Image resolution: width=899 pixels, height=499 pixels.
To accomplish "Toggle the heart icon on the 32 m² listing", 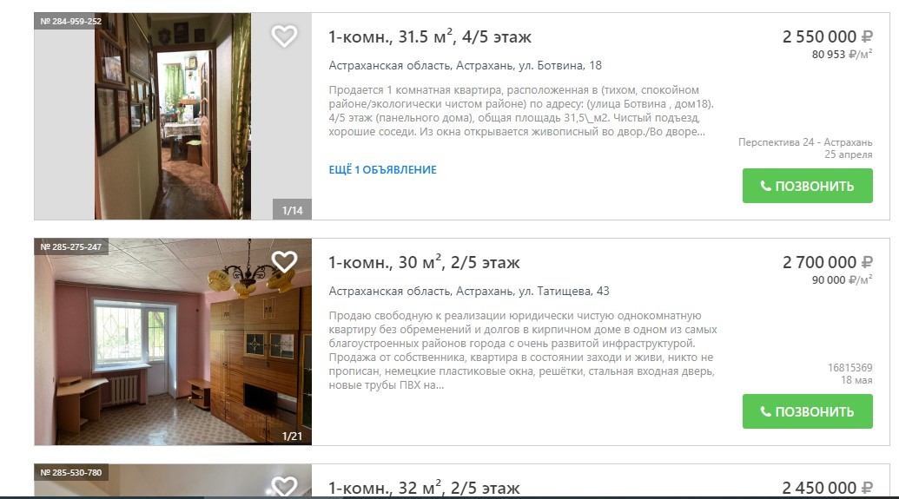I will [x=284, y=486].
